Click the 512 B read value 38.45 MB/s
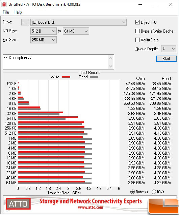The image size is (179, 215). pos(161,84)
